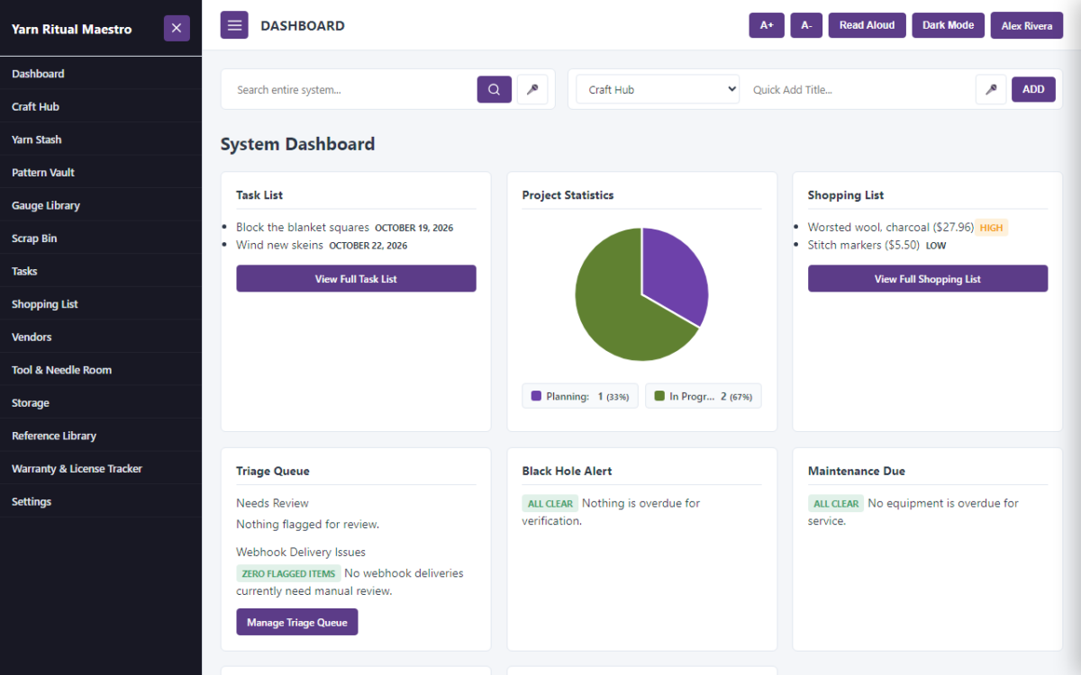1081x675 pixels.
Task: Open the hamburger menu icon next to Dashboard
Action: coord(234,25)
